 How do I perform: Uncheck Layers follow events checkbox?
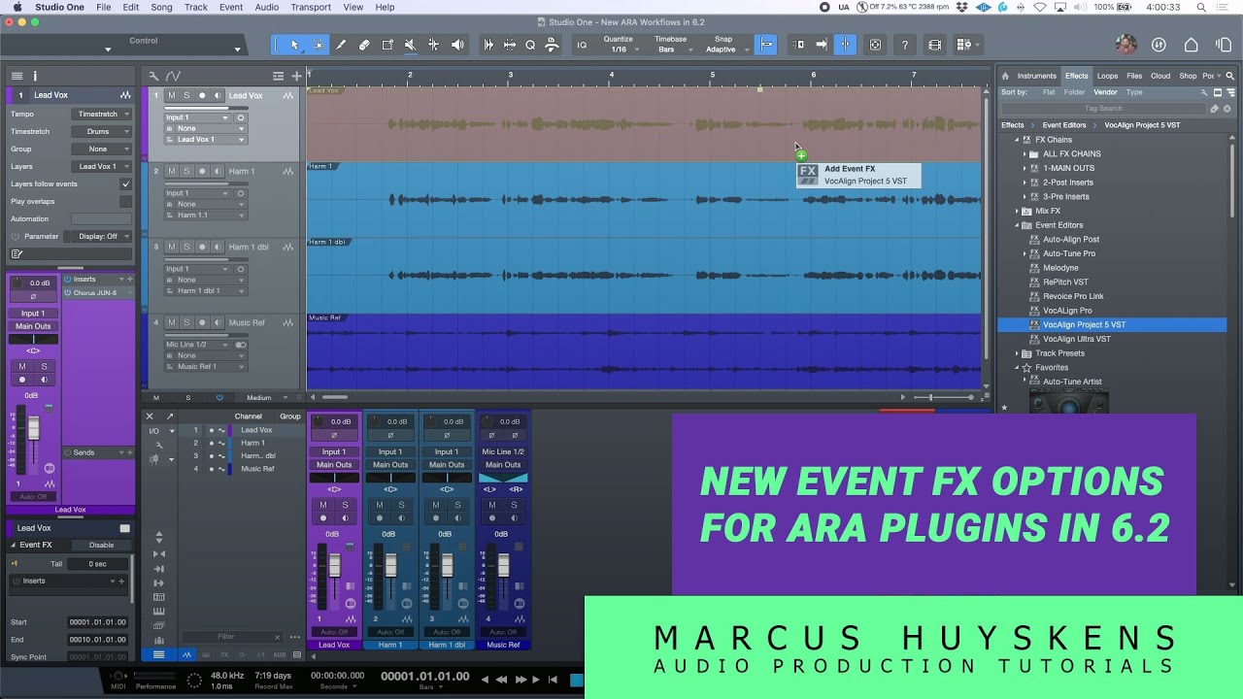[x=125, y=183]
